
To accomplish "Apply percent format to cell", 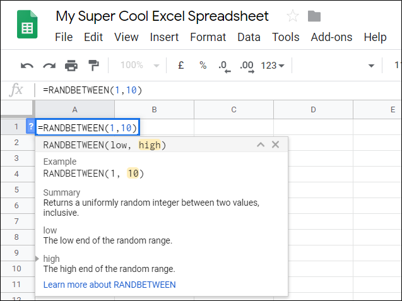I will point(203,65).
